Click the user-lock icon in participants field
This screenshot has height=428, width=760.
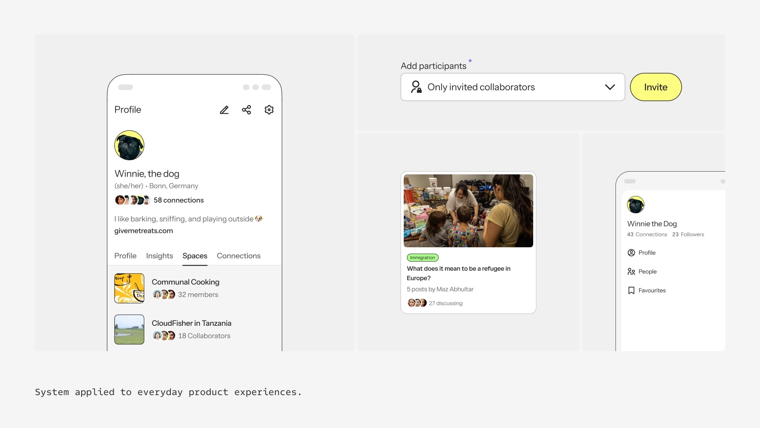click(416, 87)
